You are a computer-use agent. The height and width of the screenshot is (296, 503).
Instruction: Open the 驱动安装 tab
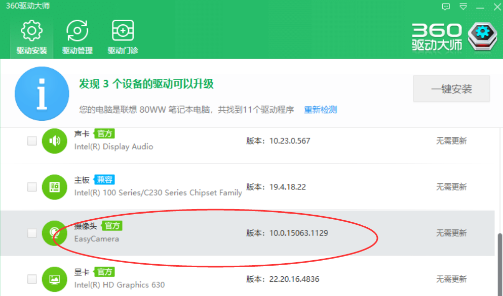[x=31, y=37]
